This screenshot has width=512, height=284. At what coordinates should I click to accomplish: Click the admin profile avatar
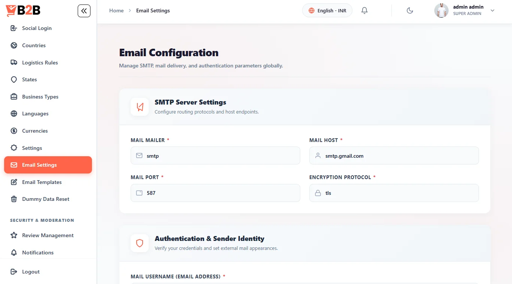[x=441, y=10]
